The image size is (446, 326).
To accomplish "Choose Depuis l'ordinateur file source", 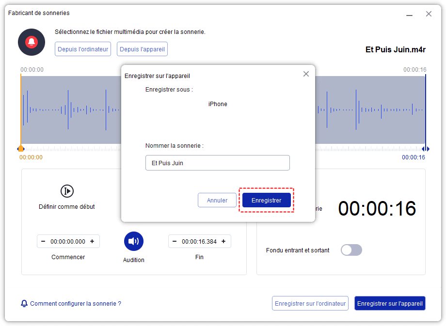I will pos(83,49).
